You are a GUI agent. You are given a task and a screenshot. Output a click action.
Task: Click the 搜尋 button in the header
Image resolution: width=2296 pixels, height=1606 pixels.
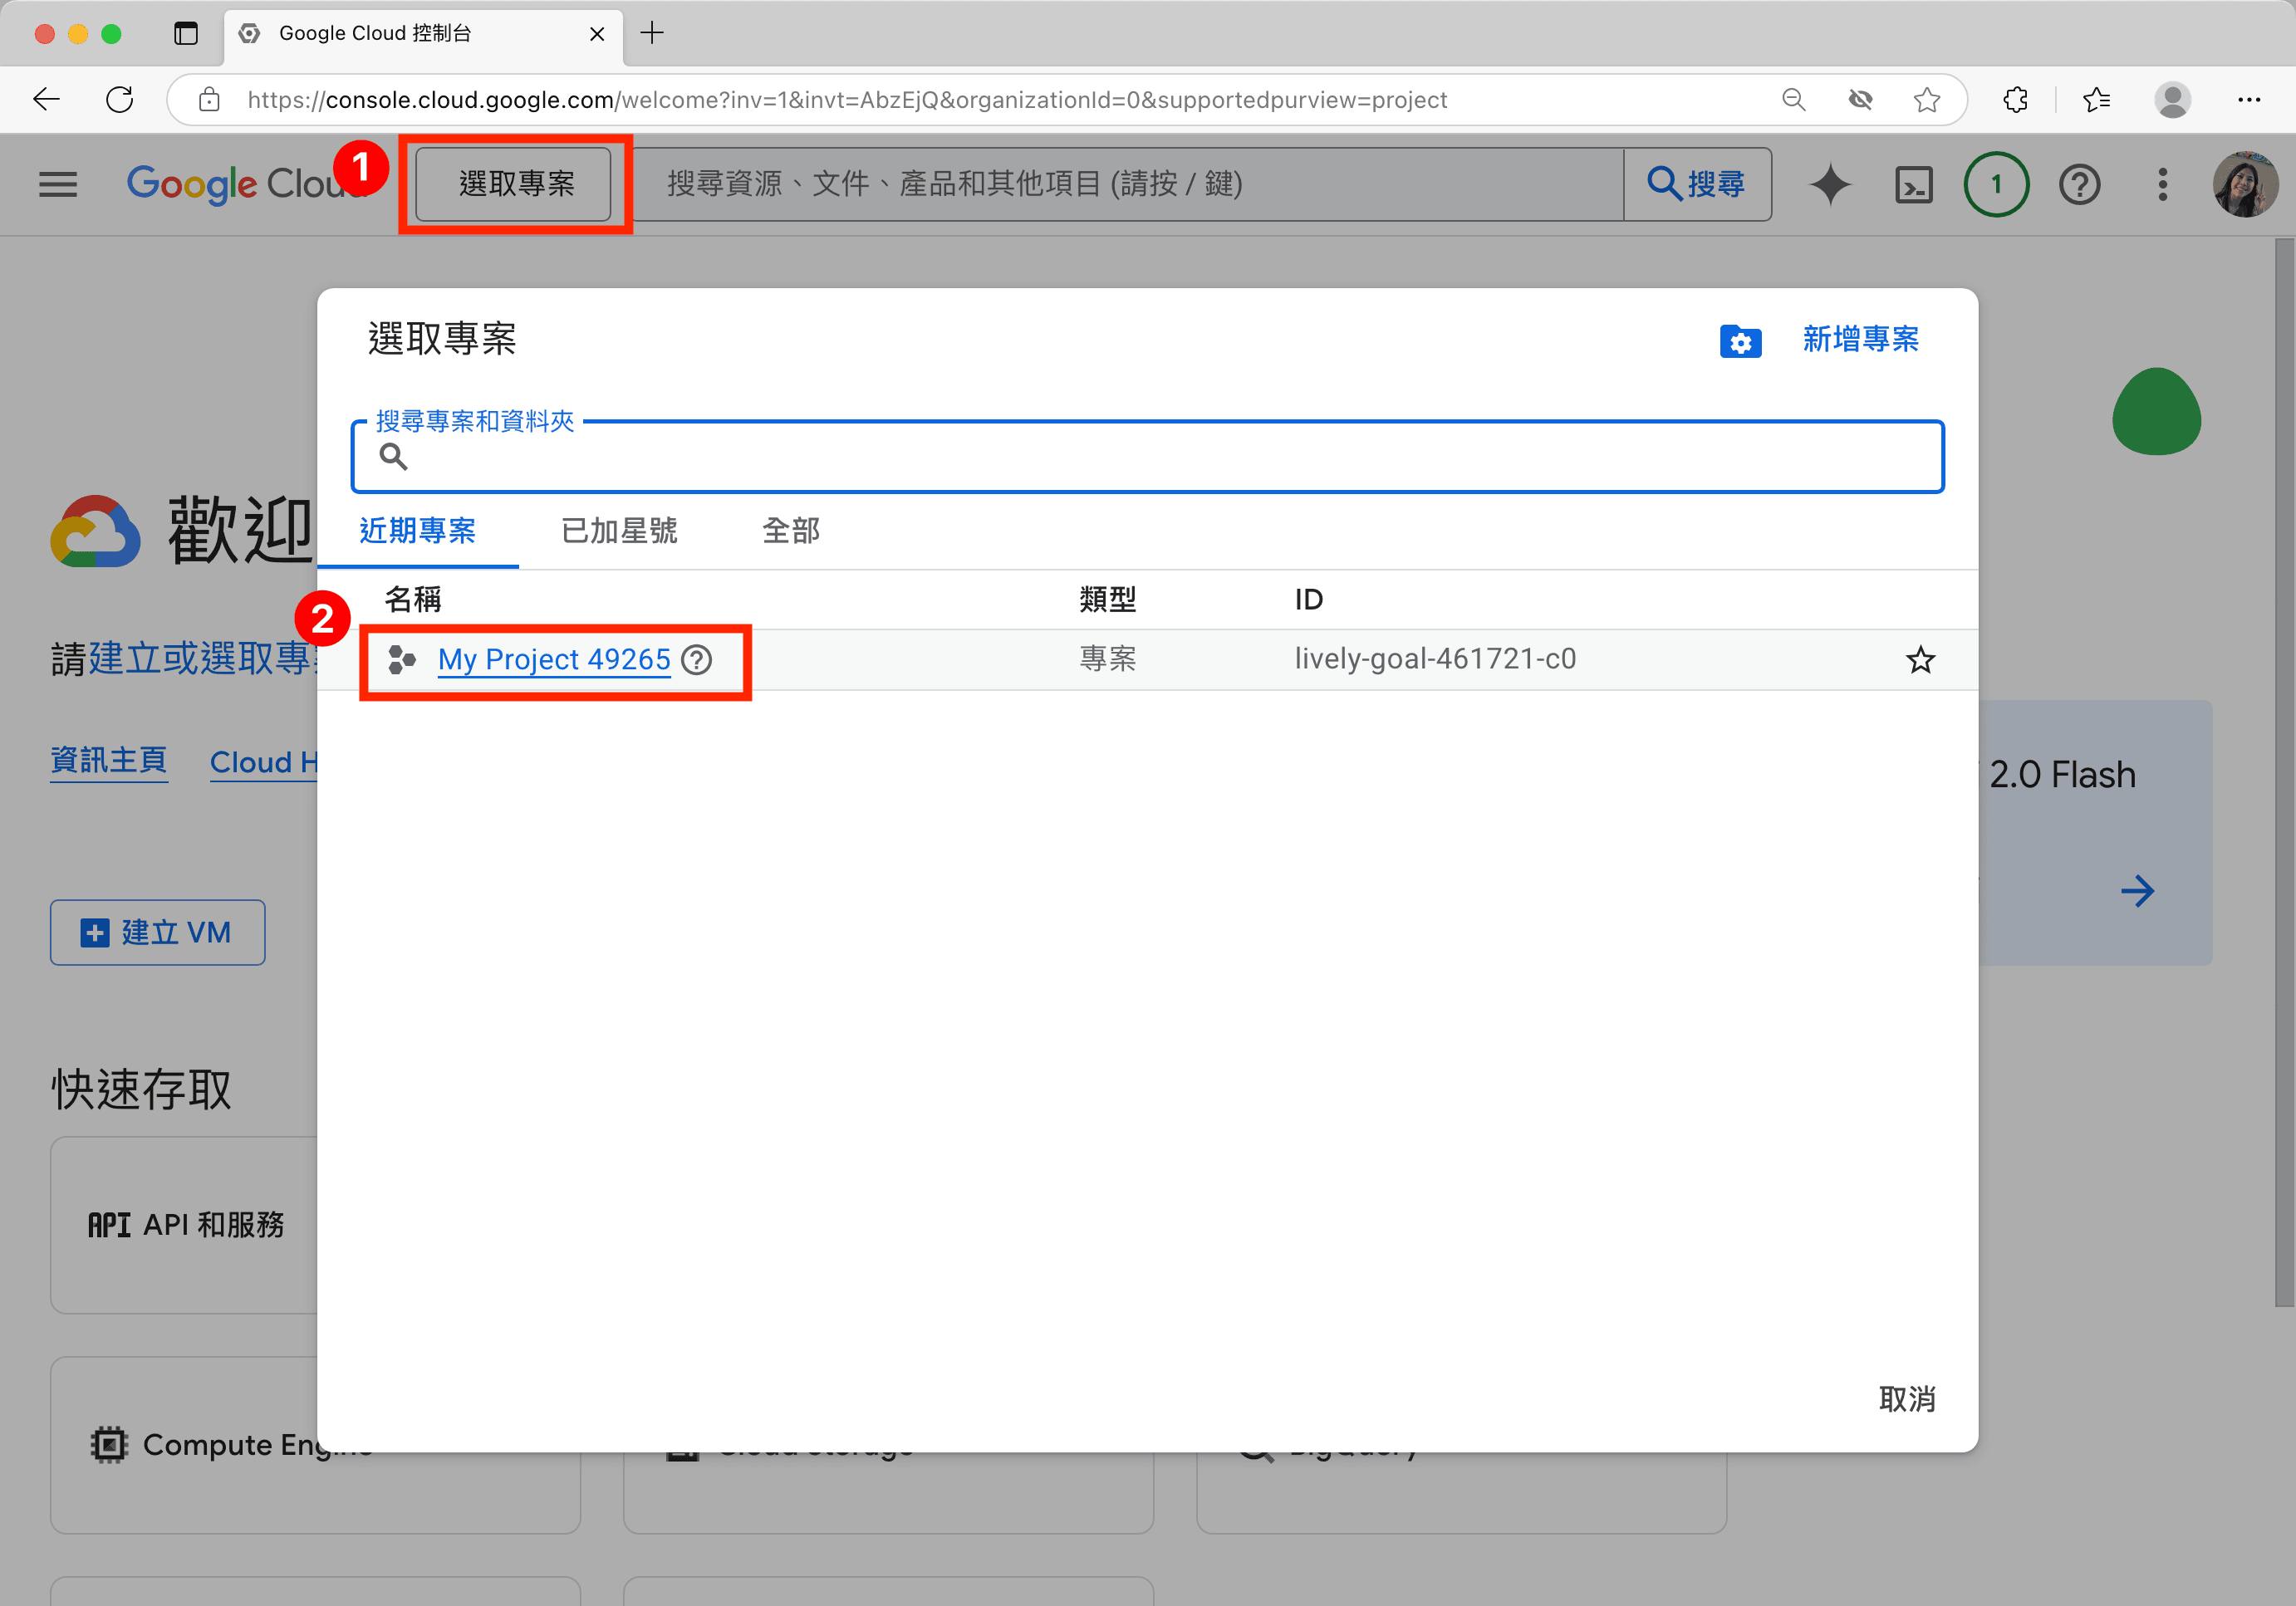[x=1697, y=184]
